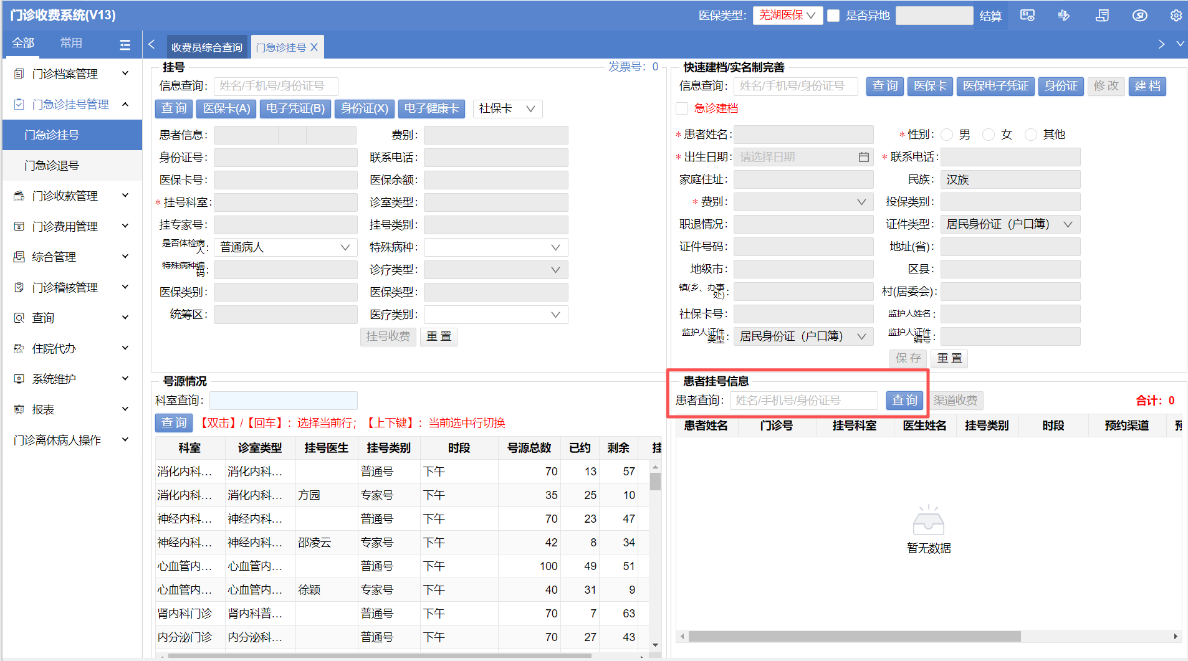Switch to the 常用 sidebar tab
This screenshot has height=661, width=1188.
coord(71,44)
